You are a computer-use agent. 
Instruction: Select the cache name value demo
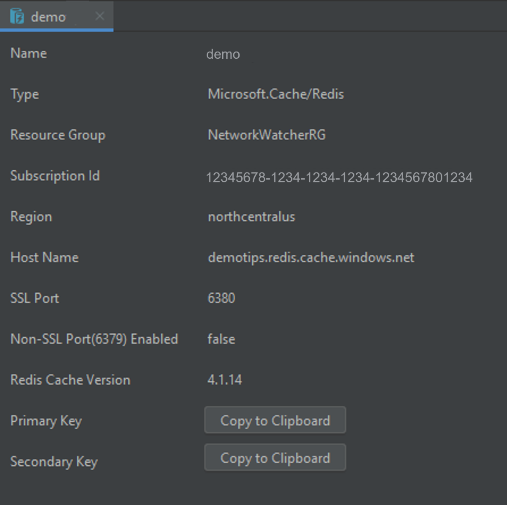223,54
